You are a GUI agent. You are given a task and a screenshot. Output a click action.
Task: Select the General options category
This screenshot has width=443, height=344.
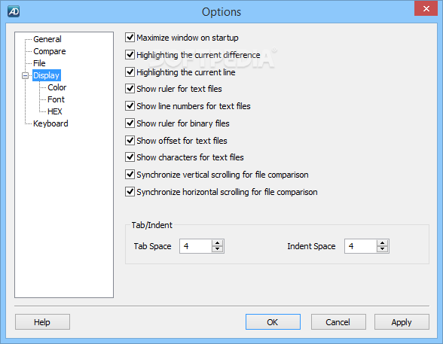click(x=47, y=39)
